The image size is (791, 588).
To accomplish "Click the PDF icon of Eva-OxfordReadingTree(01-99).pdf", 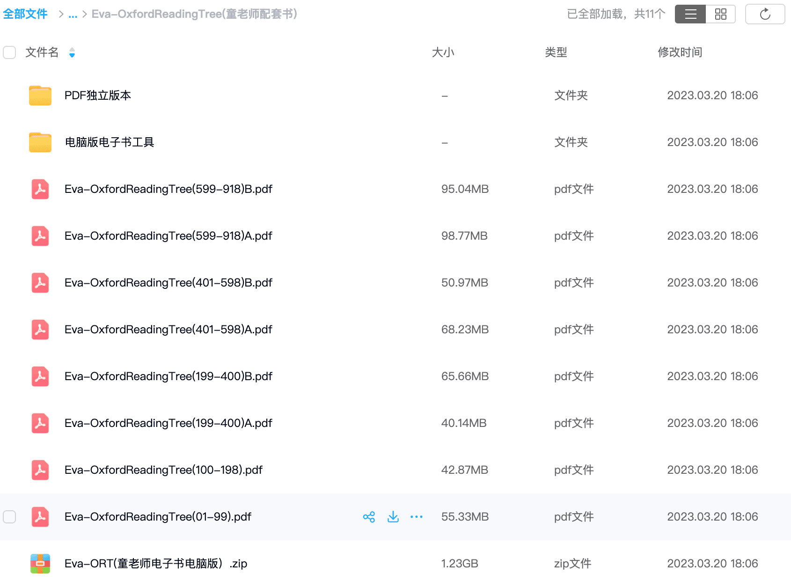I will click(x=40, y=517).
